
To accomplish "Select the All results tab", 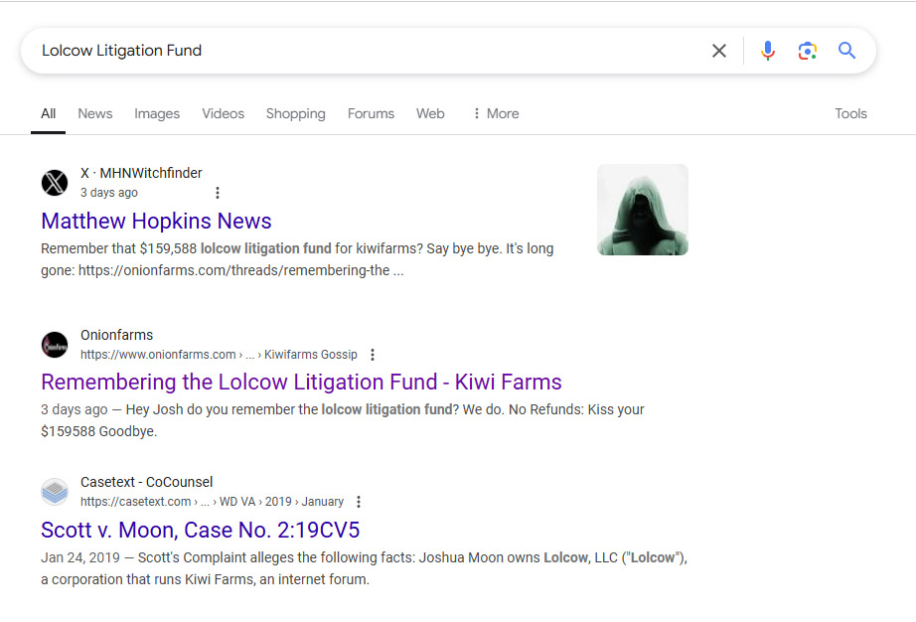I will click(48, 113).
